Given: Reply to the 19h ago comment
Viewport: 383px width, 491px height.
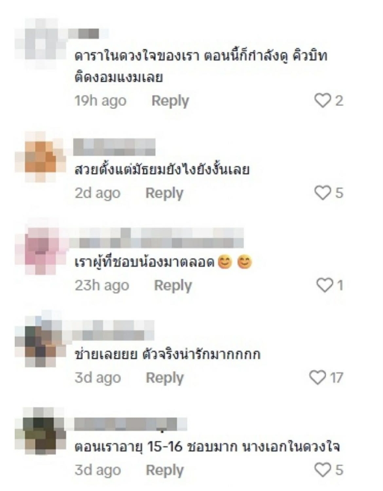Looking at the screenshot, I should (x=170, y=101).
